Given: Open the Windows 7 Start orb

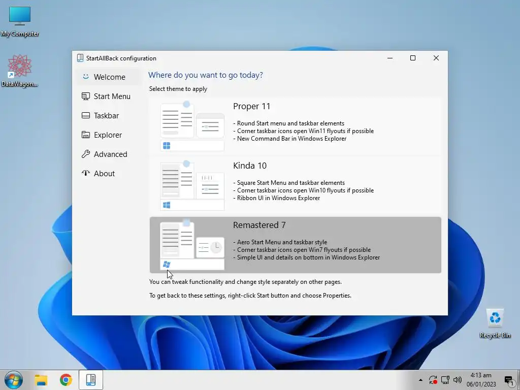Looking at the screenshot, I should 14,380.
